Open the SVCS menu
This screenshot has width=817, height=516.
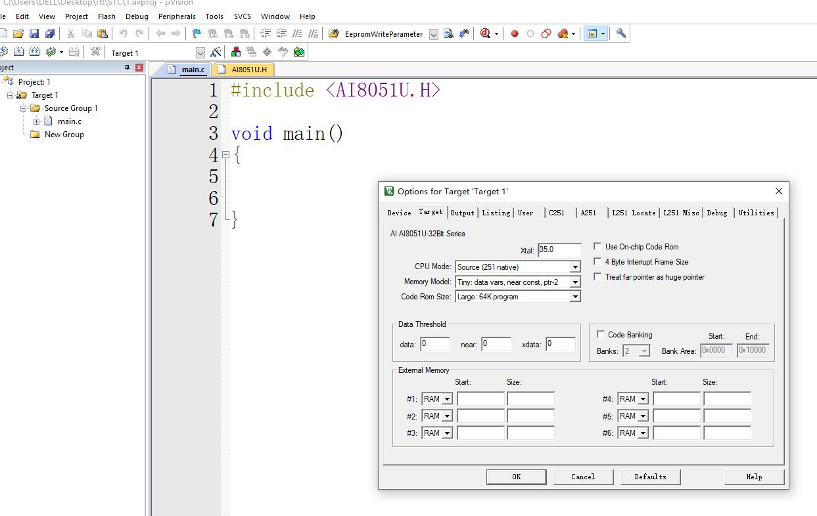[243, 16]
